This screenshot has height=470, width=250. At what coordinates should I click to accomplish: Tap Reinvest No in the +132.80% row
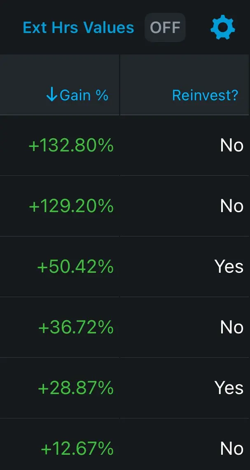[232, 146]
